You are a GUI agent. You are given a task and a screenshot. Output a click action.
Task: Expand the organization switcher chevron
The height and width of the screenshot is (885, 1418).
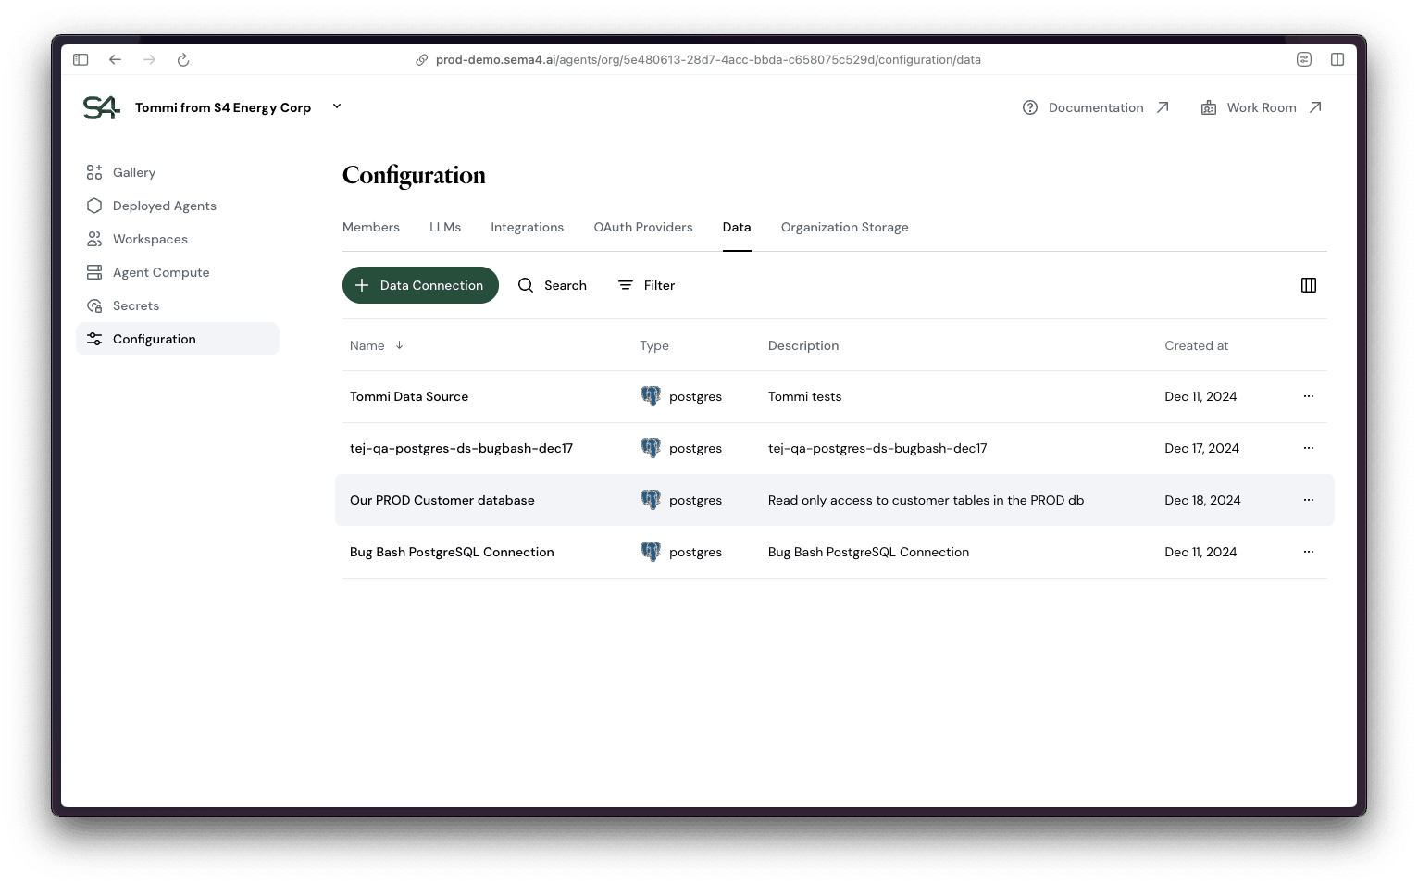pyautogui.click(x=337, y=106)
